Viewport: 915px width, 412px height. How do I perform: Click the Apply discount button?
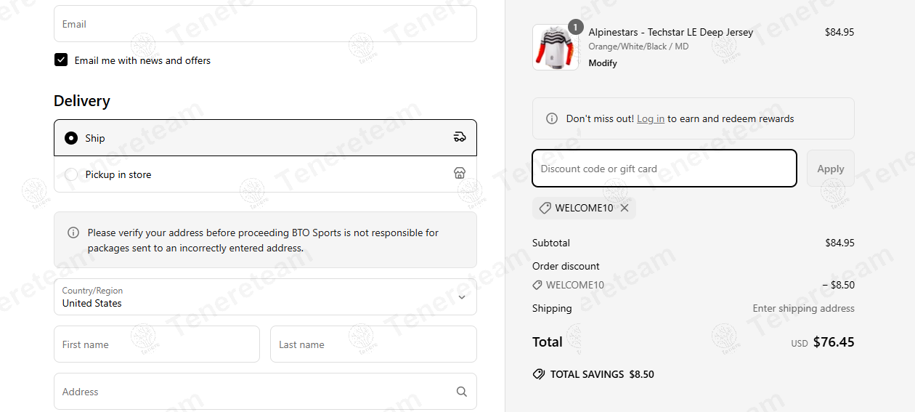tap(830, 169)
